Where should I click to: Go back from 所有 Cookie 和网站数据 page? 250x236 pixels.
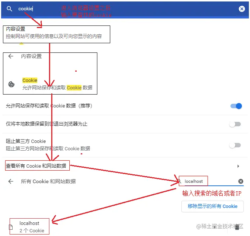(x=11, y=181)
